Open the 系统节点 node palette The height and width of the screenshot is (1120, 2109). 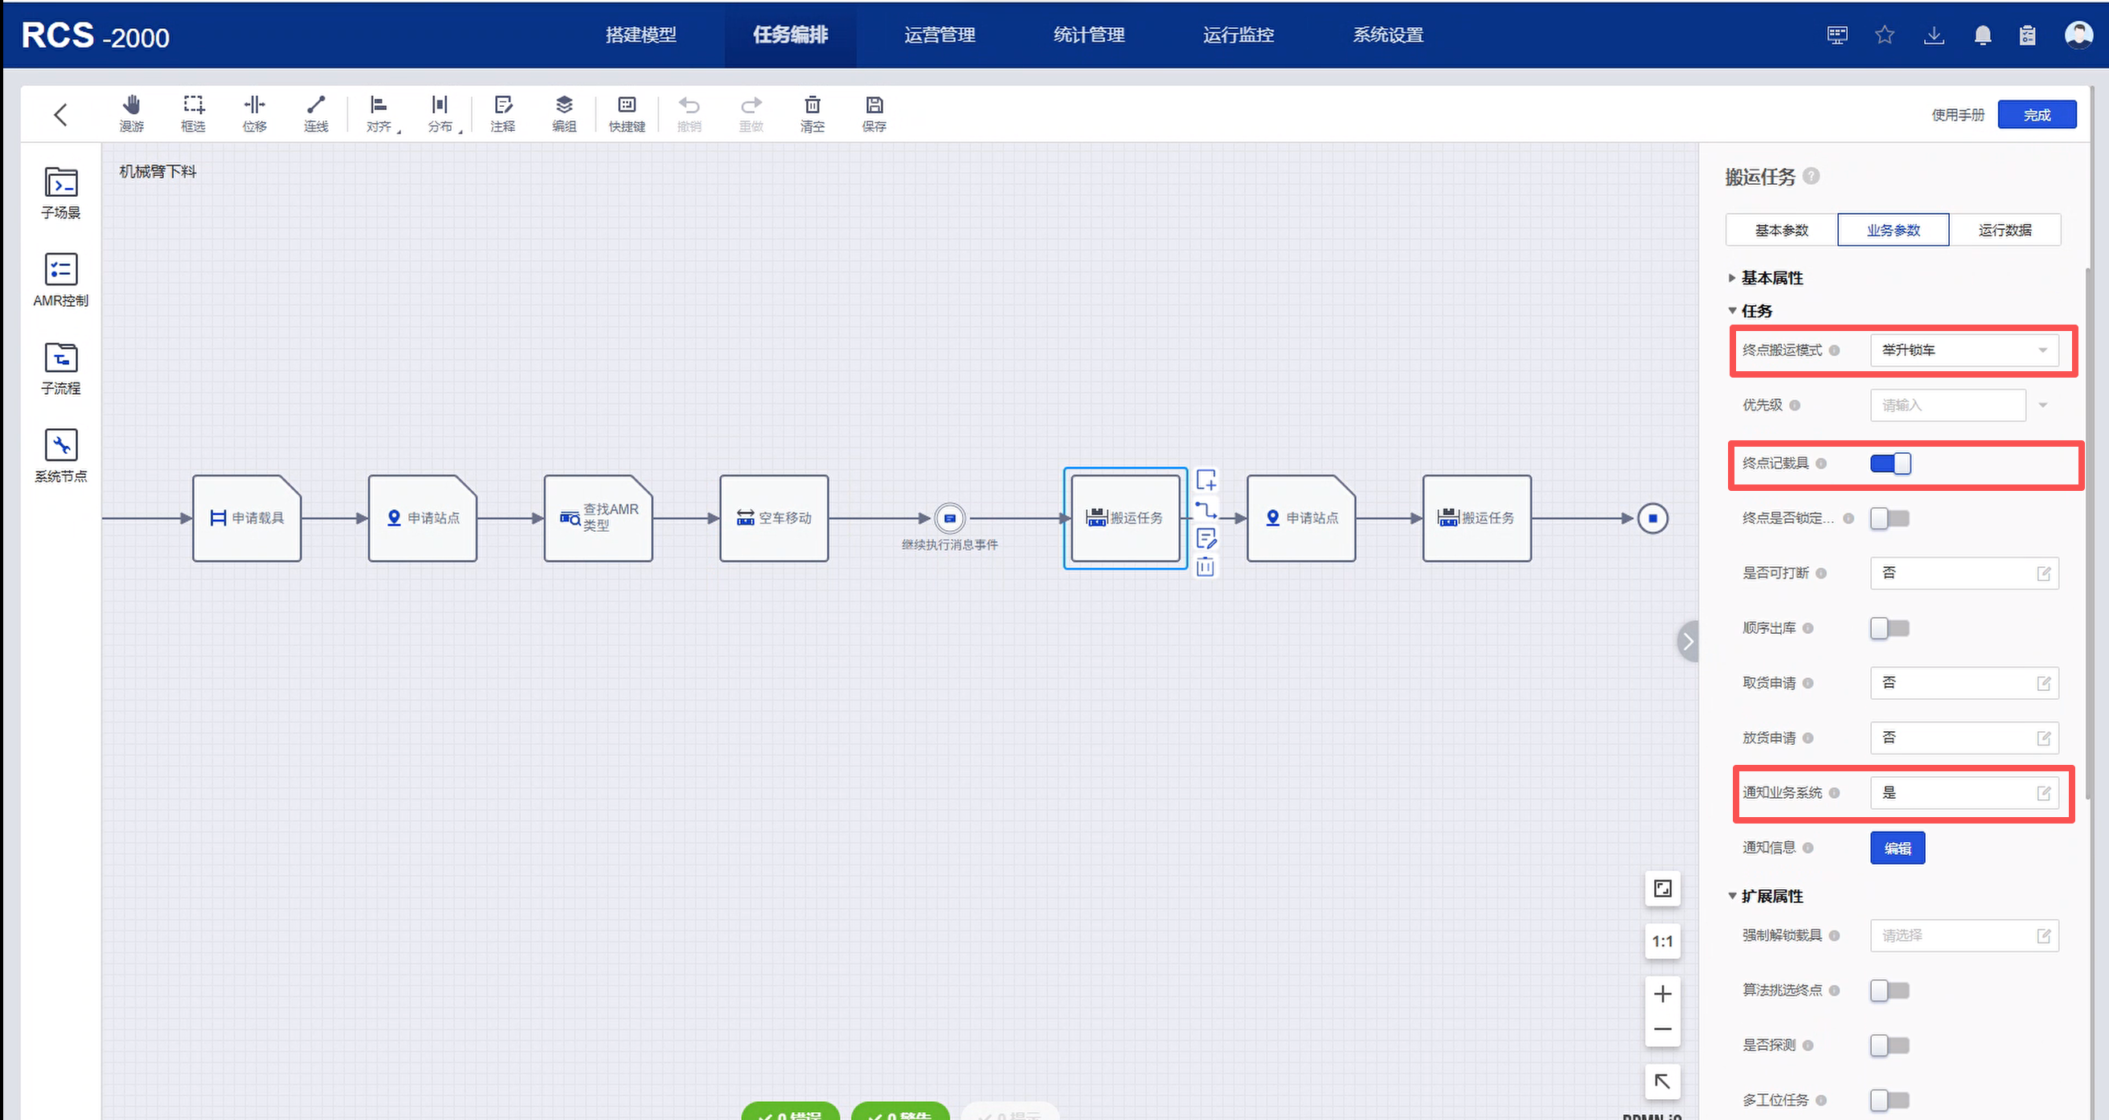(x=60, y=457)
